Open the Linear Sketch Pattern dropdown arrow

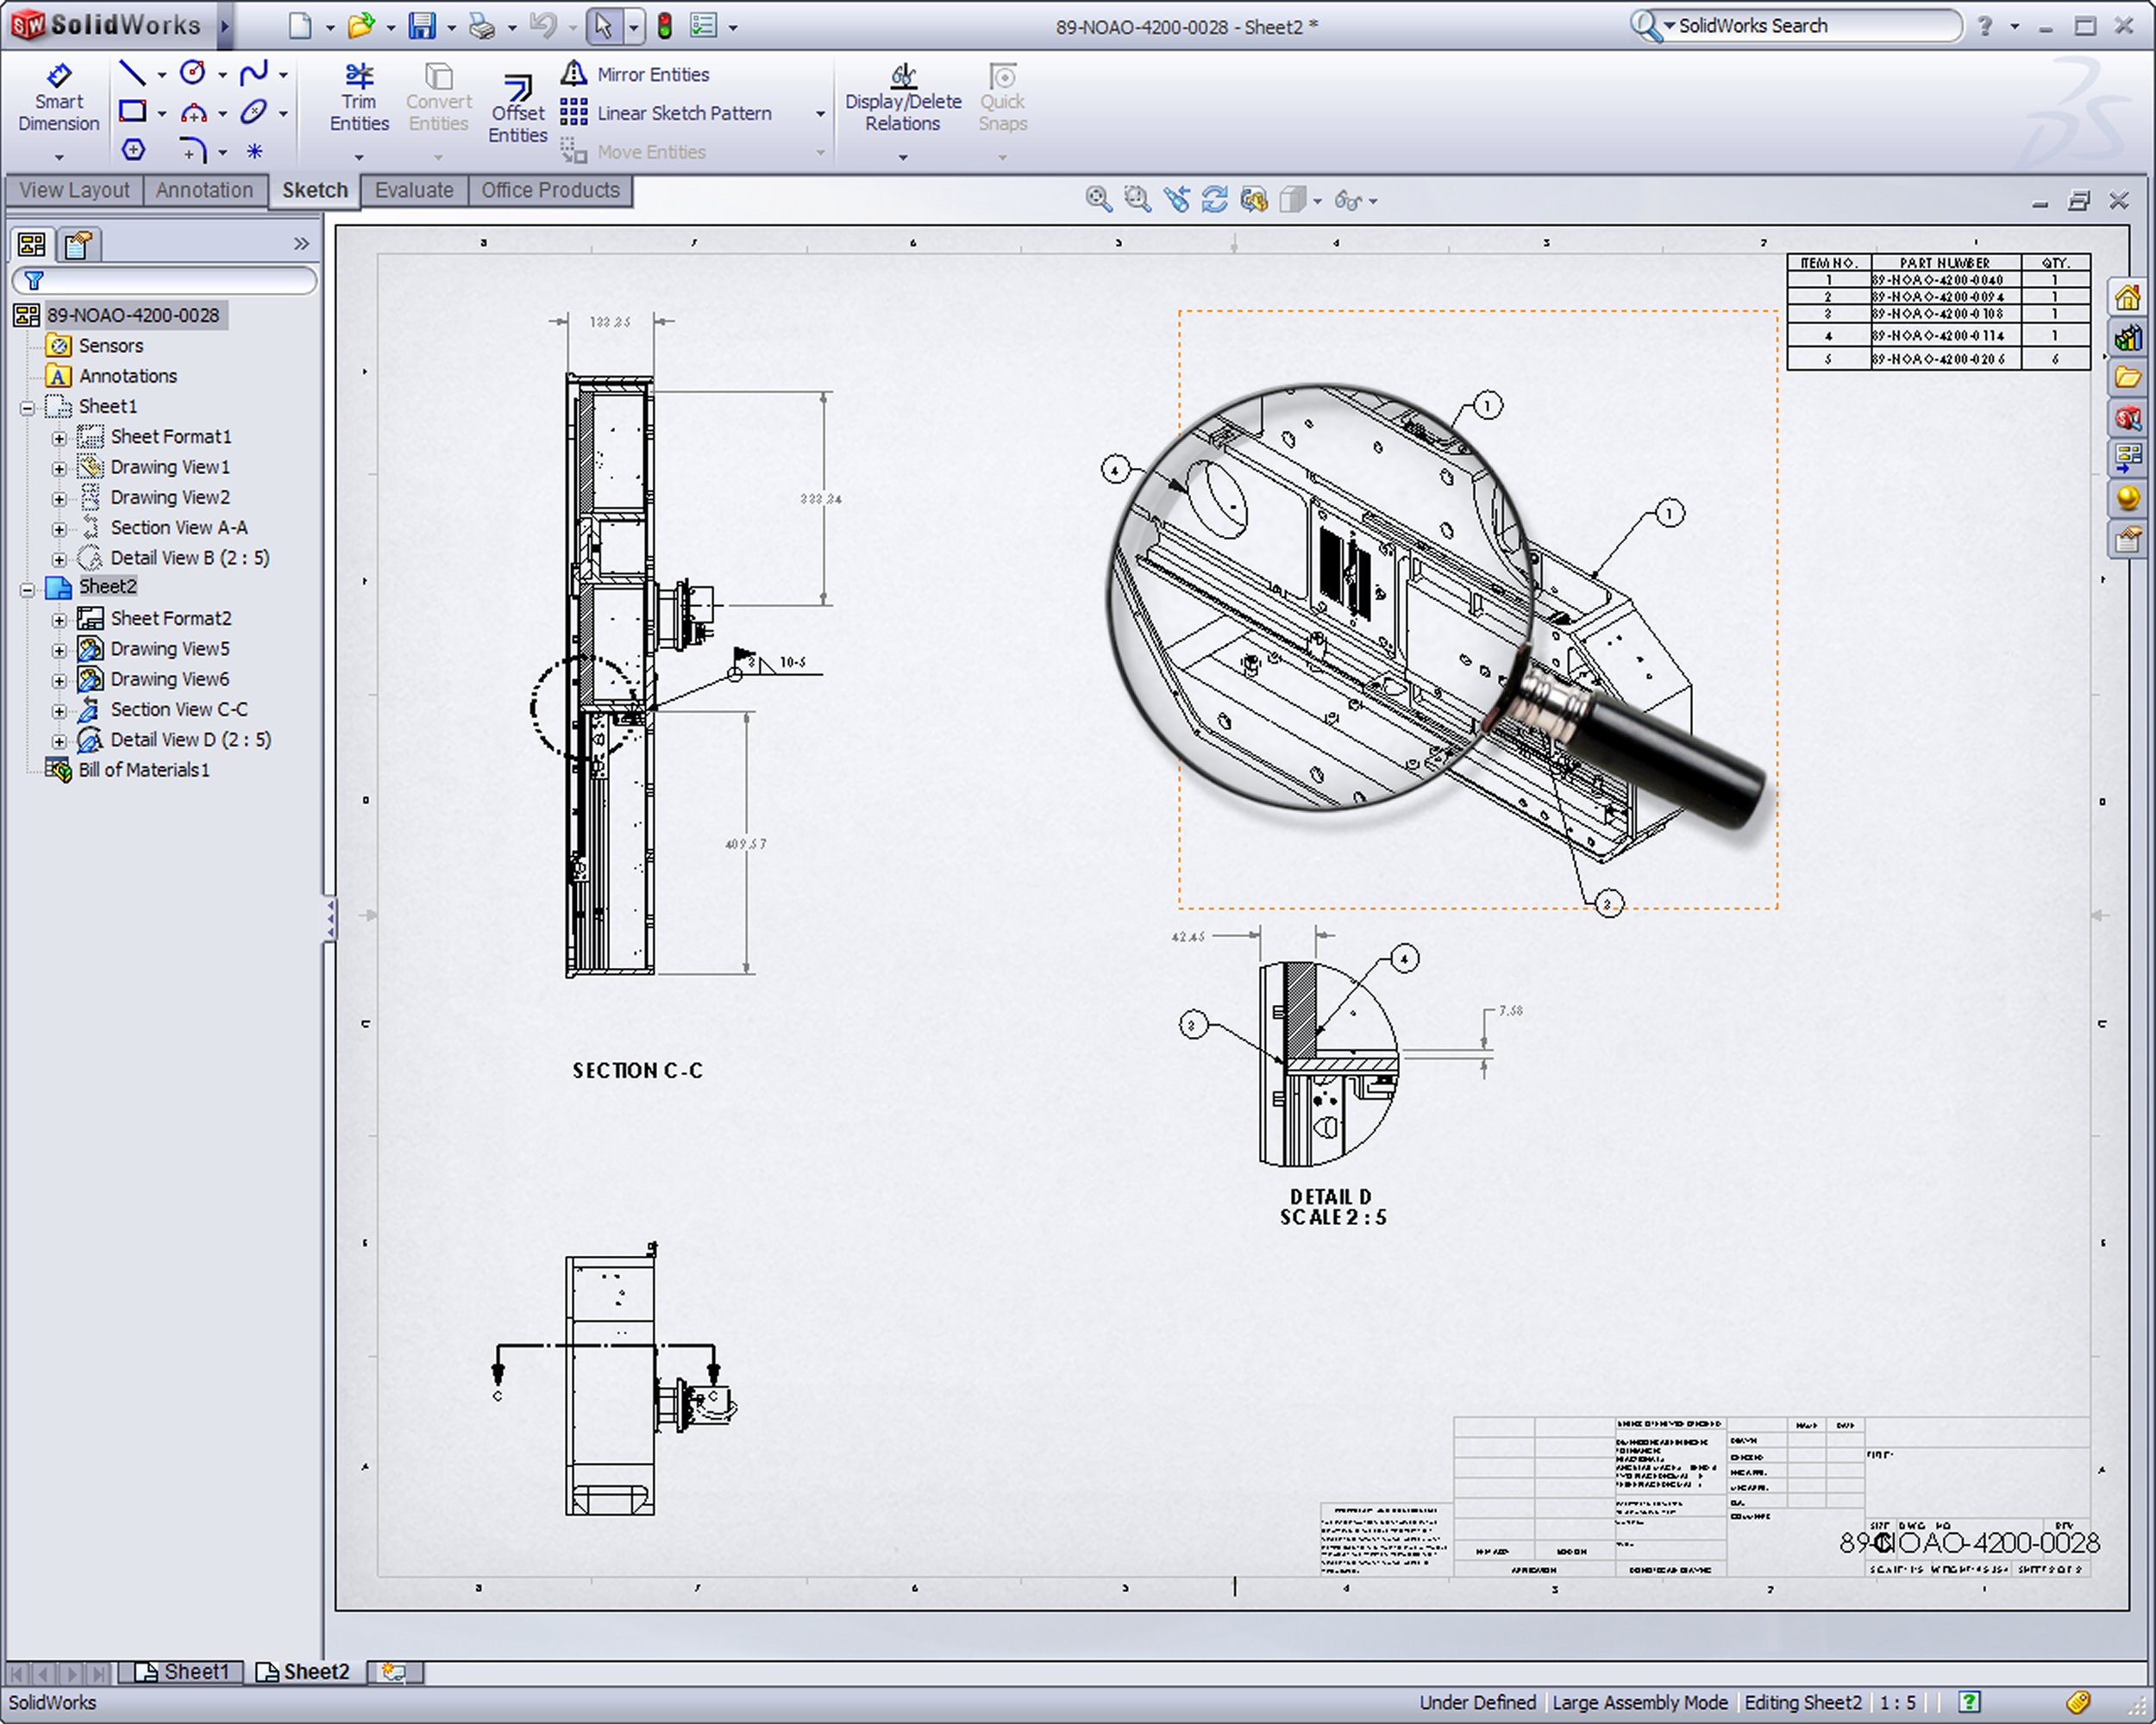coord(820,114)
